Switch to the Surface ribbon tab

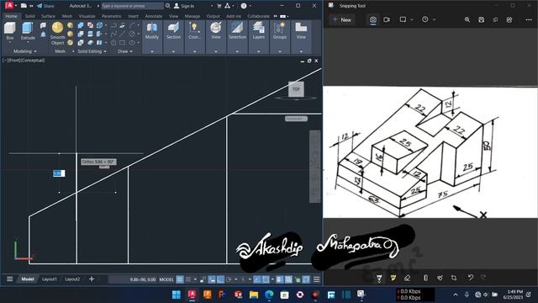click(x=48, y=16)
